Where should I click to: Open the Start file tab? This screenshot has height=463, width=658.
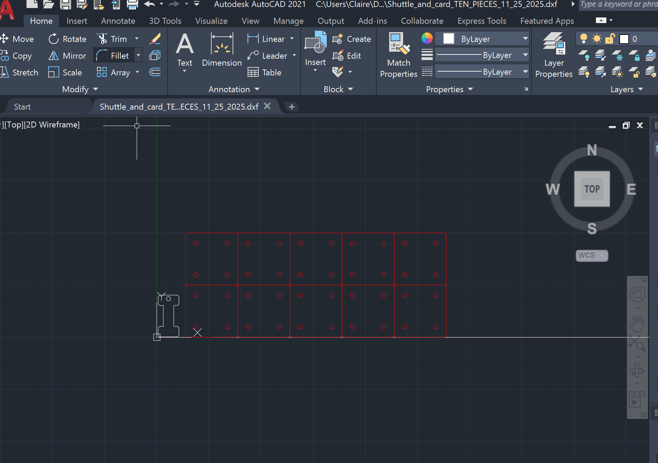(x=22, y=106)
